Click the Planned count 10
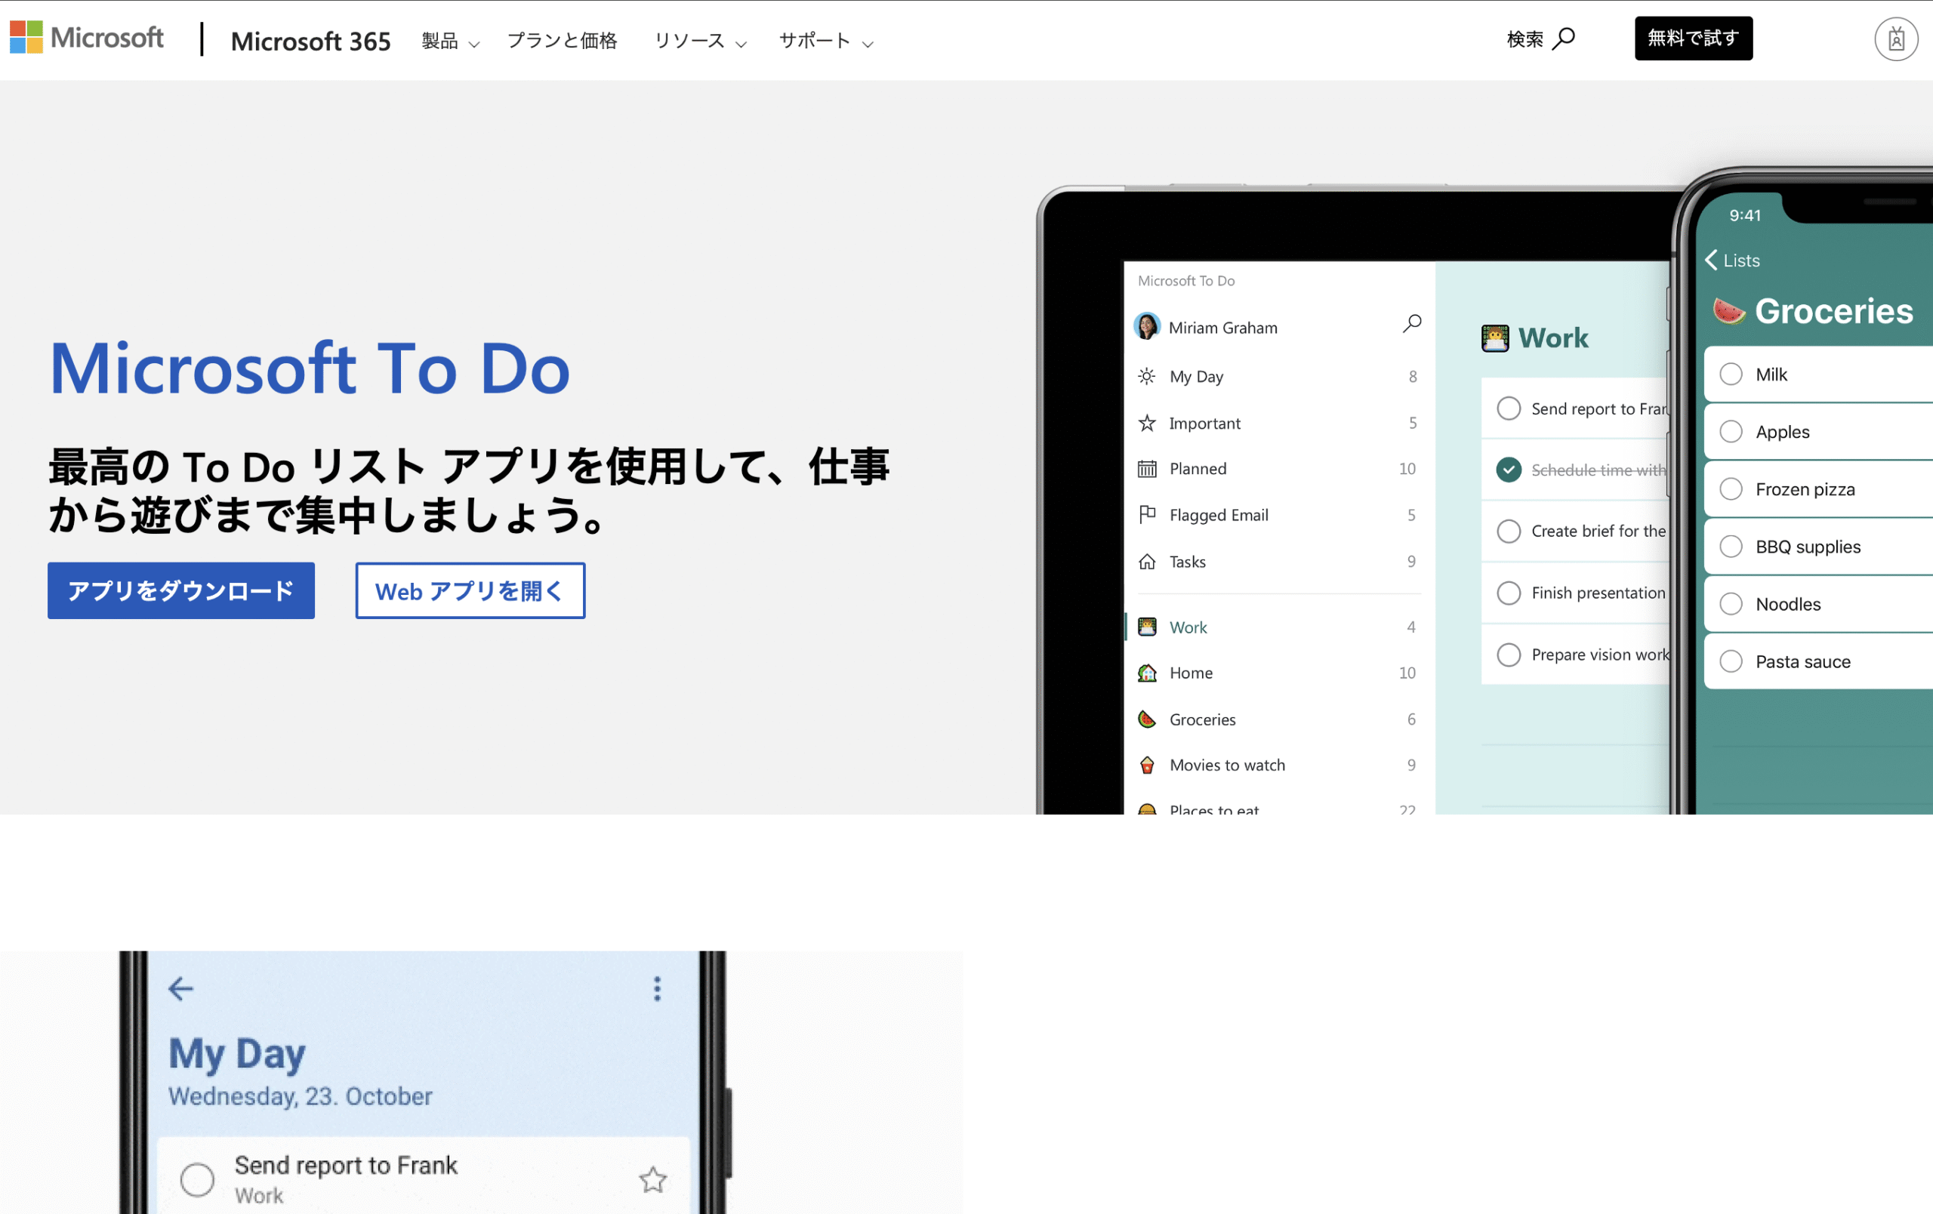The image size is (1933, 1214). pos(1407,469)
